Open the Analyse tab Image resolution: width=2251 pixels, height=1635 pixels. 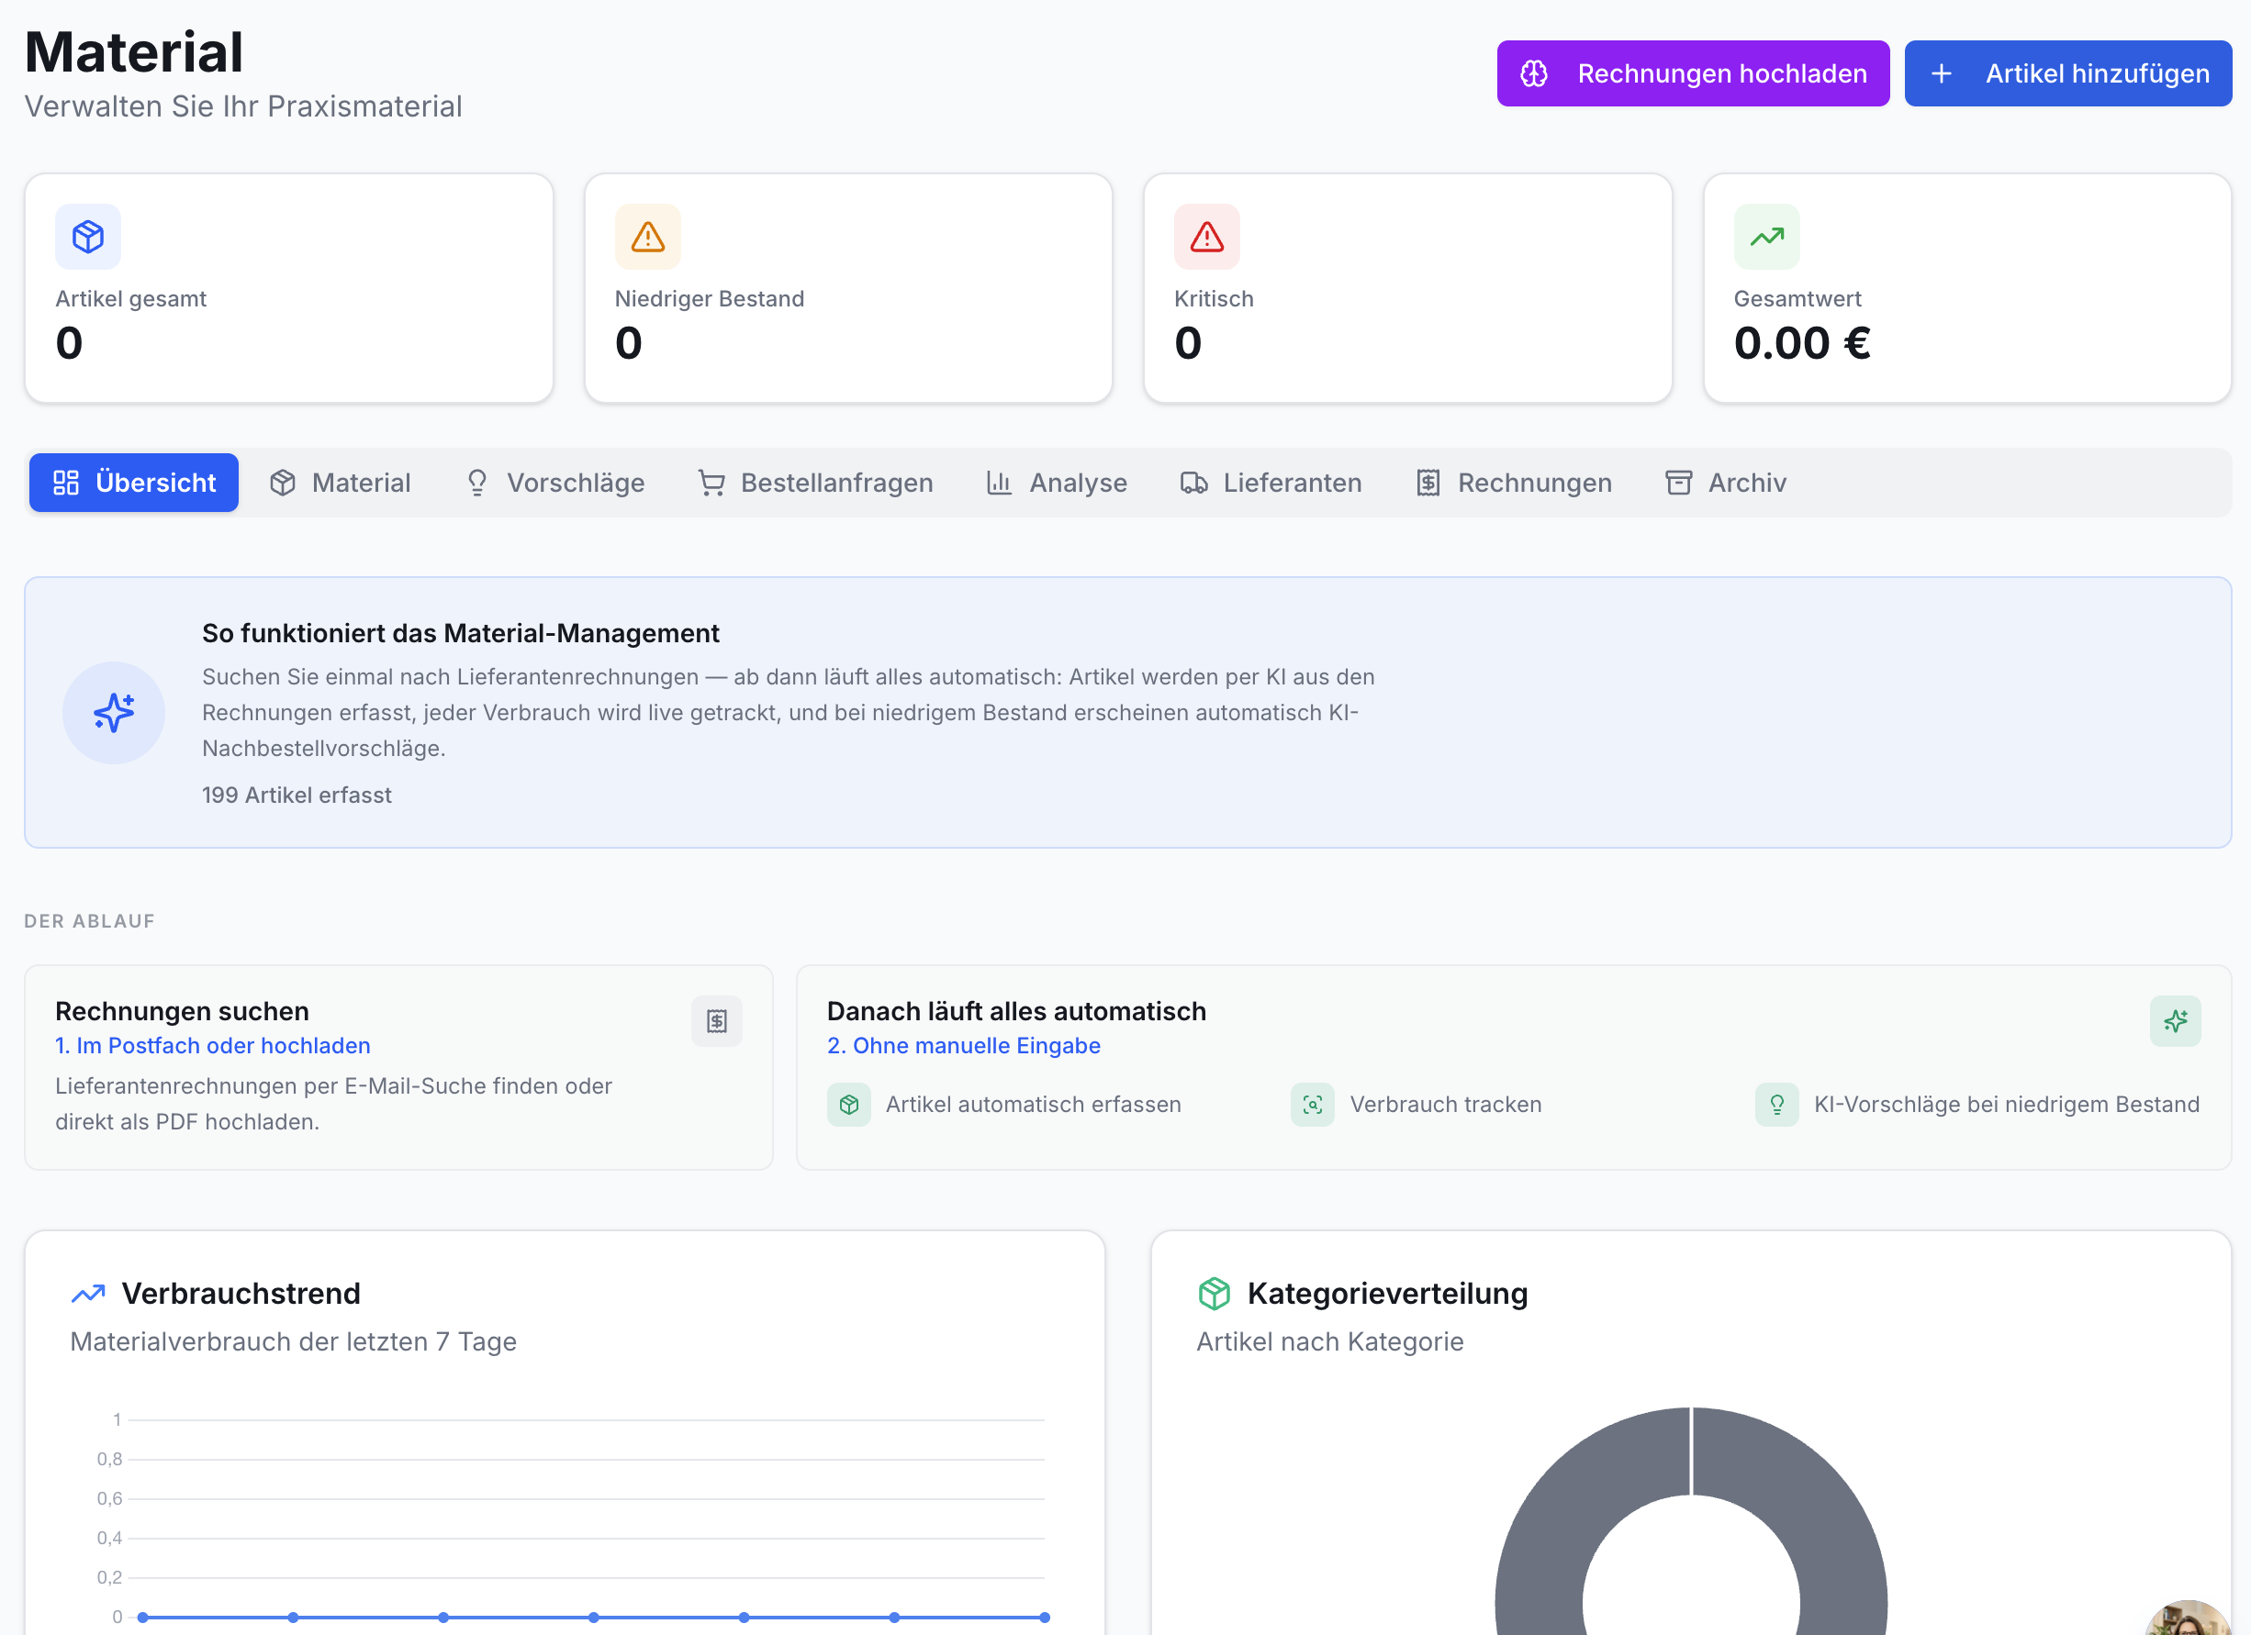coord(1056,484)
